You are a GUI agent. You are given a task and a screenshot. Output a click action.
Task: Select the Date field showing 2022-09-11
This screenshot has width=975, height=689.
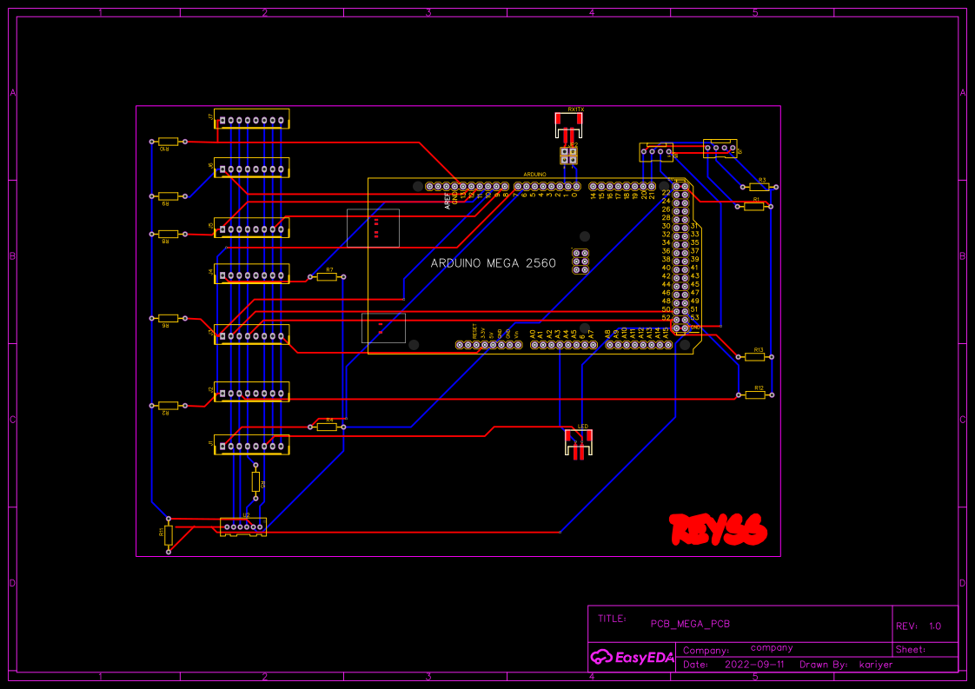coord(753,665)
